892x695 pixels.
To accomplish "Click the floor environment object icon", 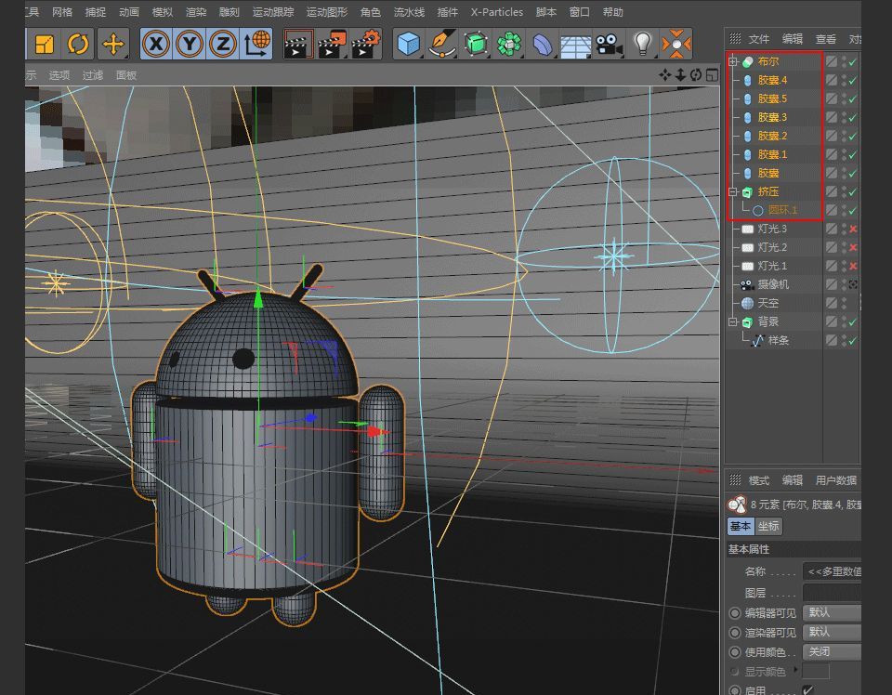I will tap(576, 46).
